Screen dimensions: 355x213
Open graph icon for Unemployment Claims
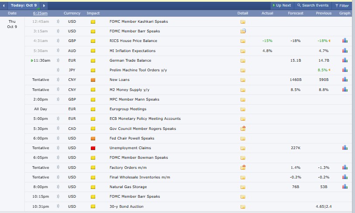point(345,148)
